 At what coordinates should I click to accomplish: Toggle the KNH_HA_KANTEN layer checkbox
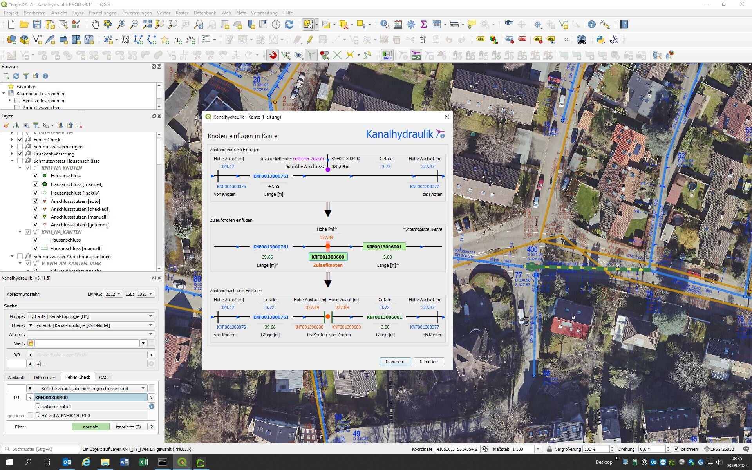click(x=28, y=232)
